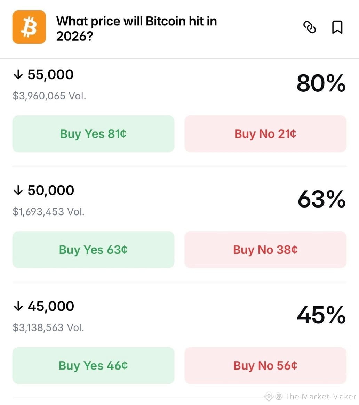Click the 80% probability figure
This screenshot has height=405, width=359.
[x=321, y=83]
